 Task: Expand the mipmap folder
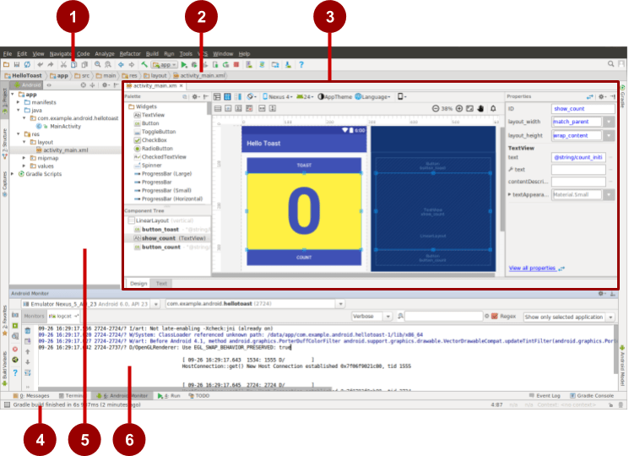24,158
